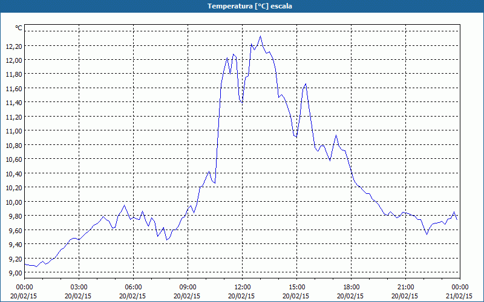This screenshot has height=302, width=484.
Task: Click the 10,00 temperature label
Action: tap(14, 202)
